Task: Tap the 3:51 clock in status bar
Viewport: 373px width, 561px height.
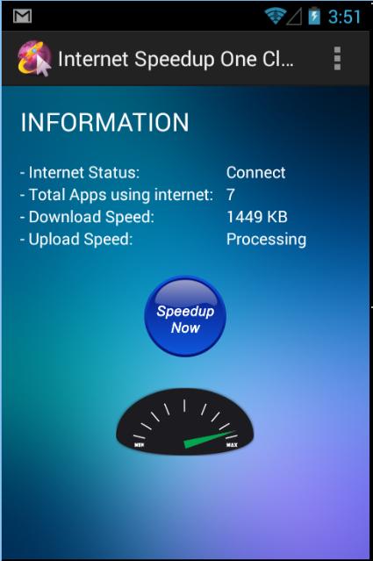Action: point(344,17)
